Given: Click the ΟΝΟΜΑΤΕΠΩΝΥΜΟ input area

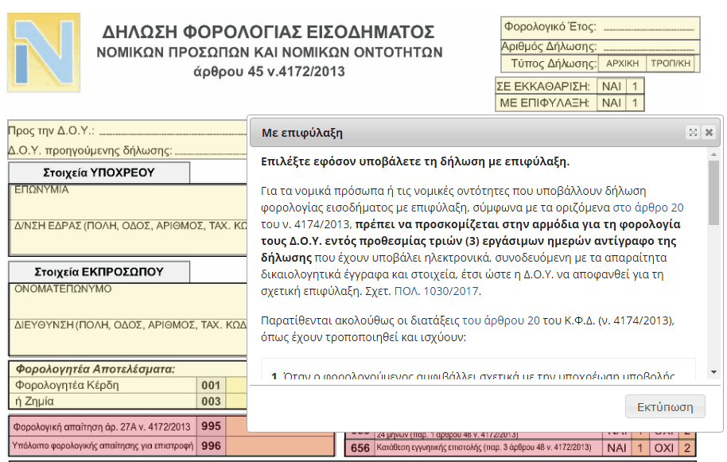Looking at the screenshot, I should click(x=128, y=301).
